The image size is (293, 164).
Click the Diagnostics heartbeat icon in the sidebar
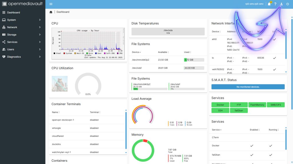(x=4, y=57)
